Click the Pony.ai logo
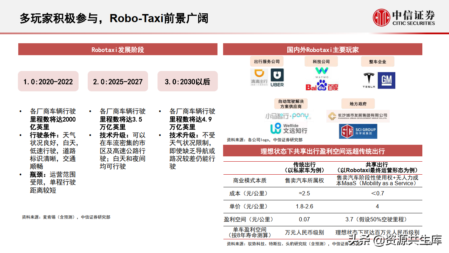 click(288, 116)
